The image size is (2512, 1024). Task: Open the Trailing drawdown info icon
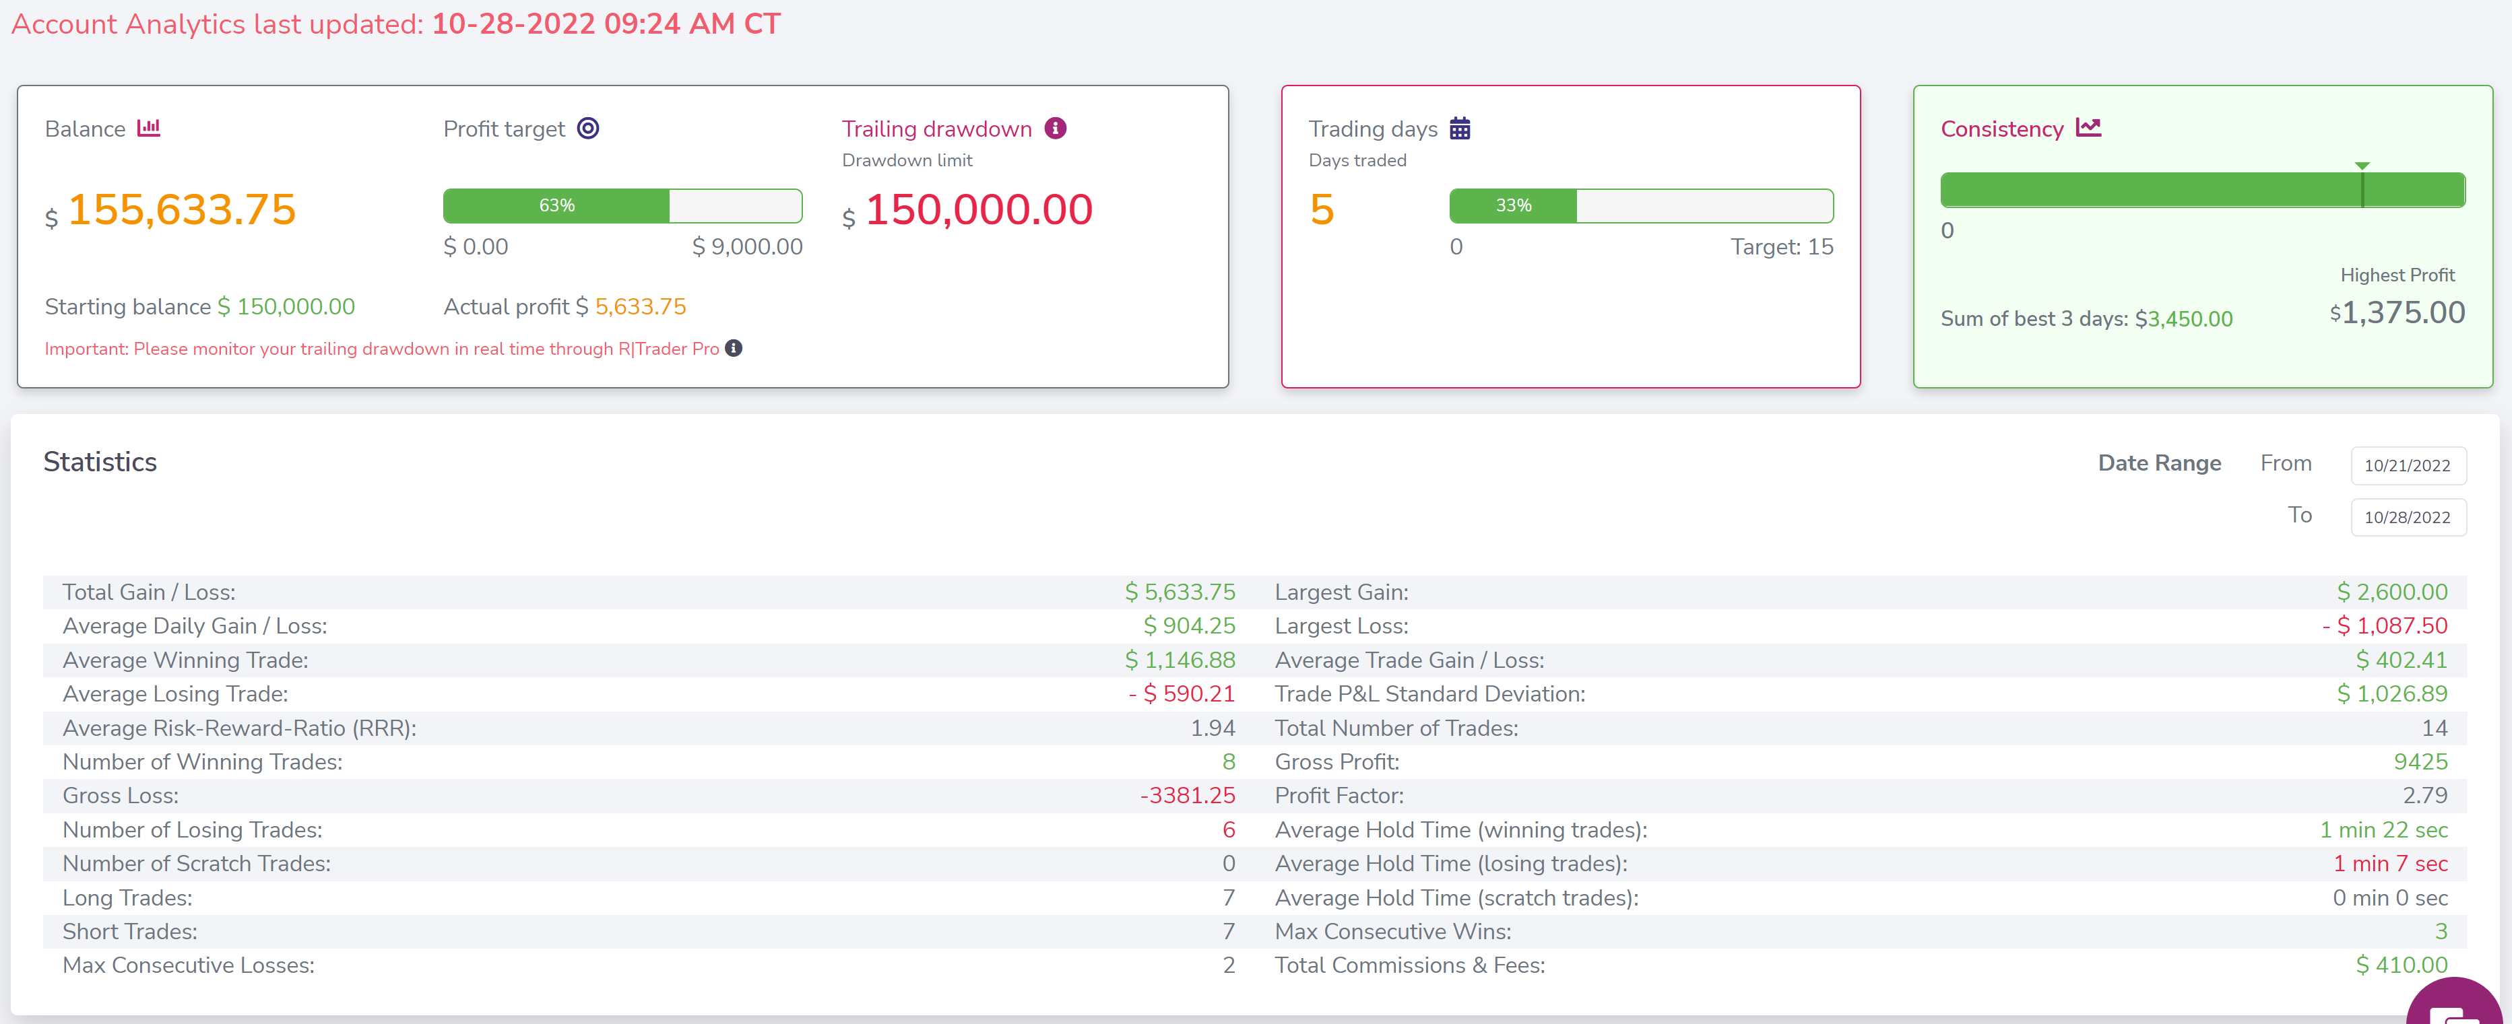coord(1055,128)
